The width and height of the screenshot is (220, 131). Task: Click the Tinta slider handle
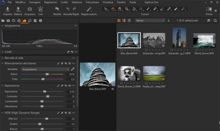point(43,79)
